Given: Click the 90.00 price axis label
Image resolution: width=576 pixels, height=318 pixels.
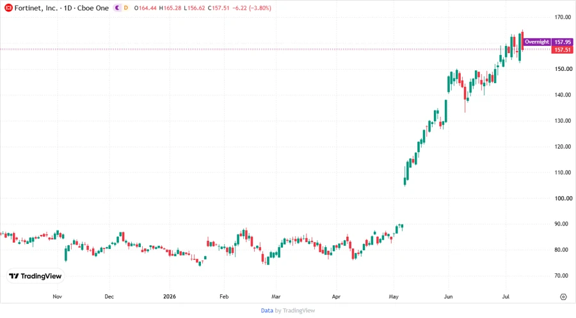Looking at the screenshot, I should click(562, 224).
